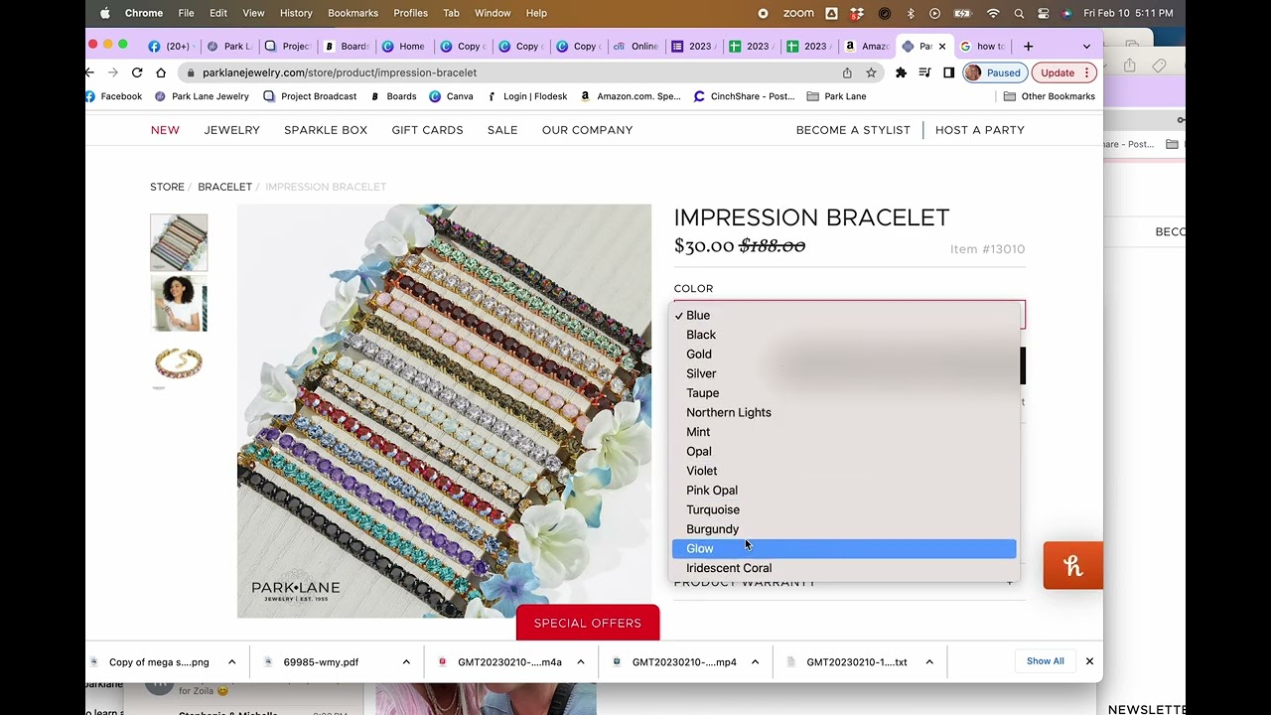Image resolution: width=1271 pixels, height=715 pixels.
Task: Choose Silver from the color list
Action: [x=844, y=373]
